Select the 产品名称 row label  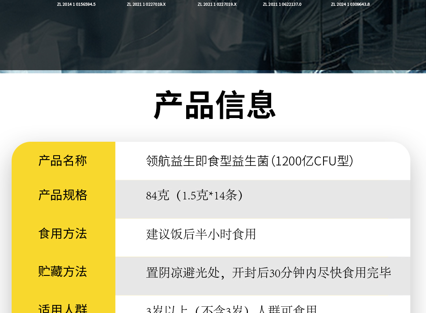pyautogui.click(x=63, y=161)
